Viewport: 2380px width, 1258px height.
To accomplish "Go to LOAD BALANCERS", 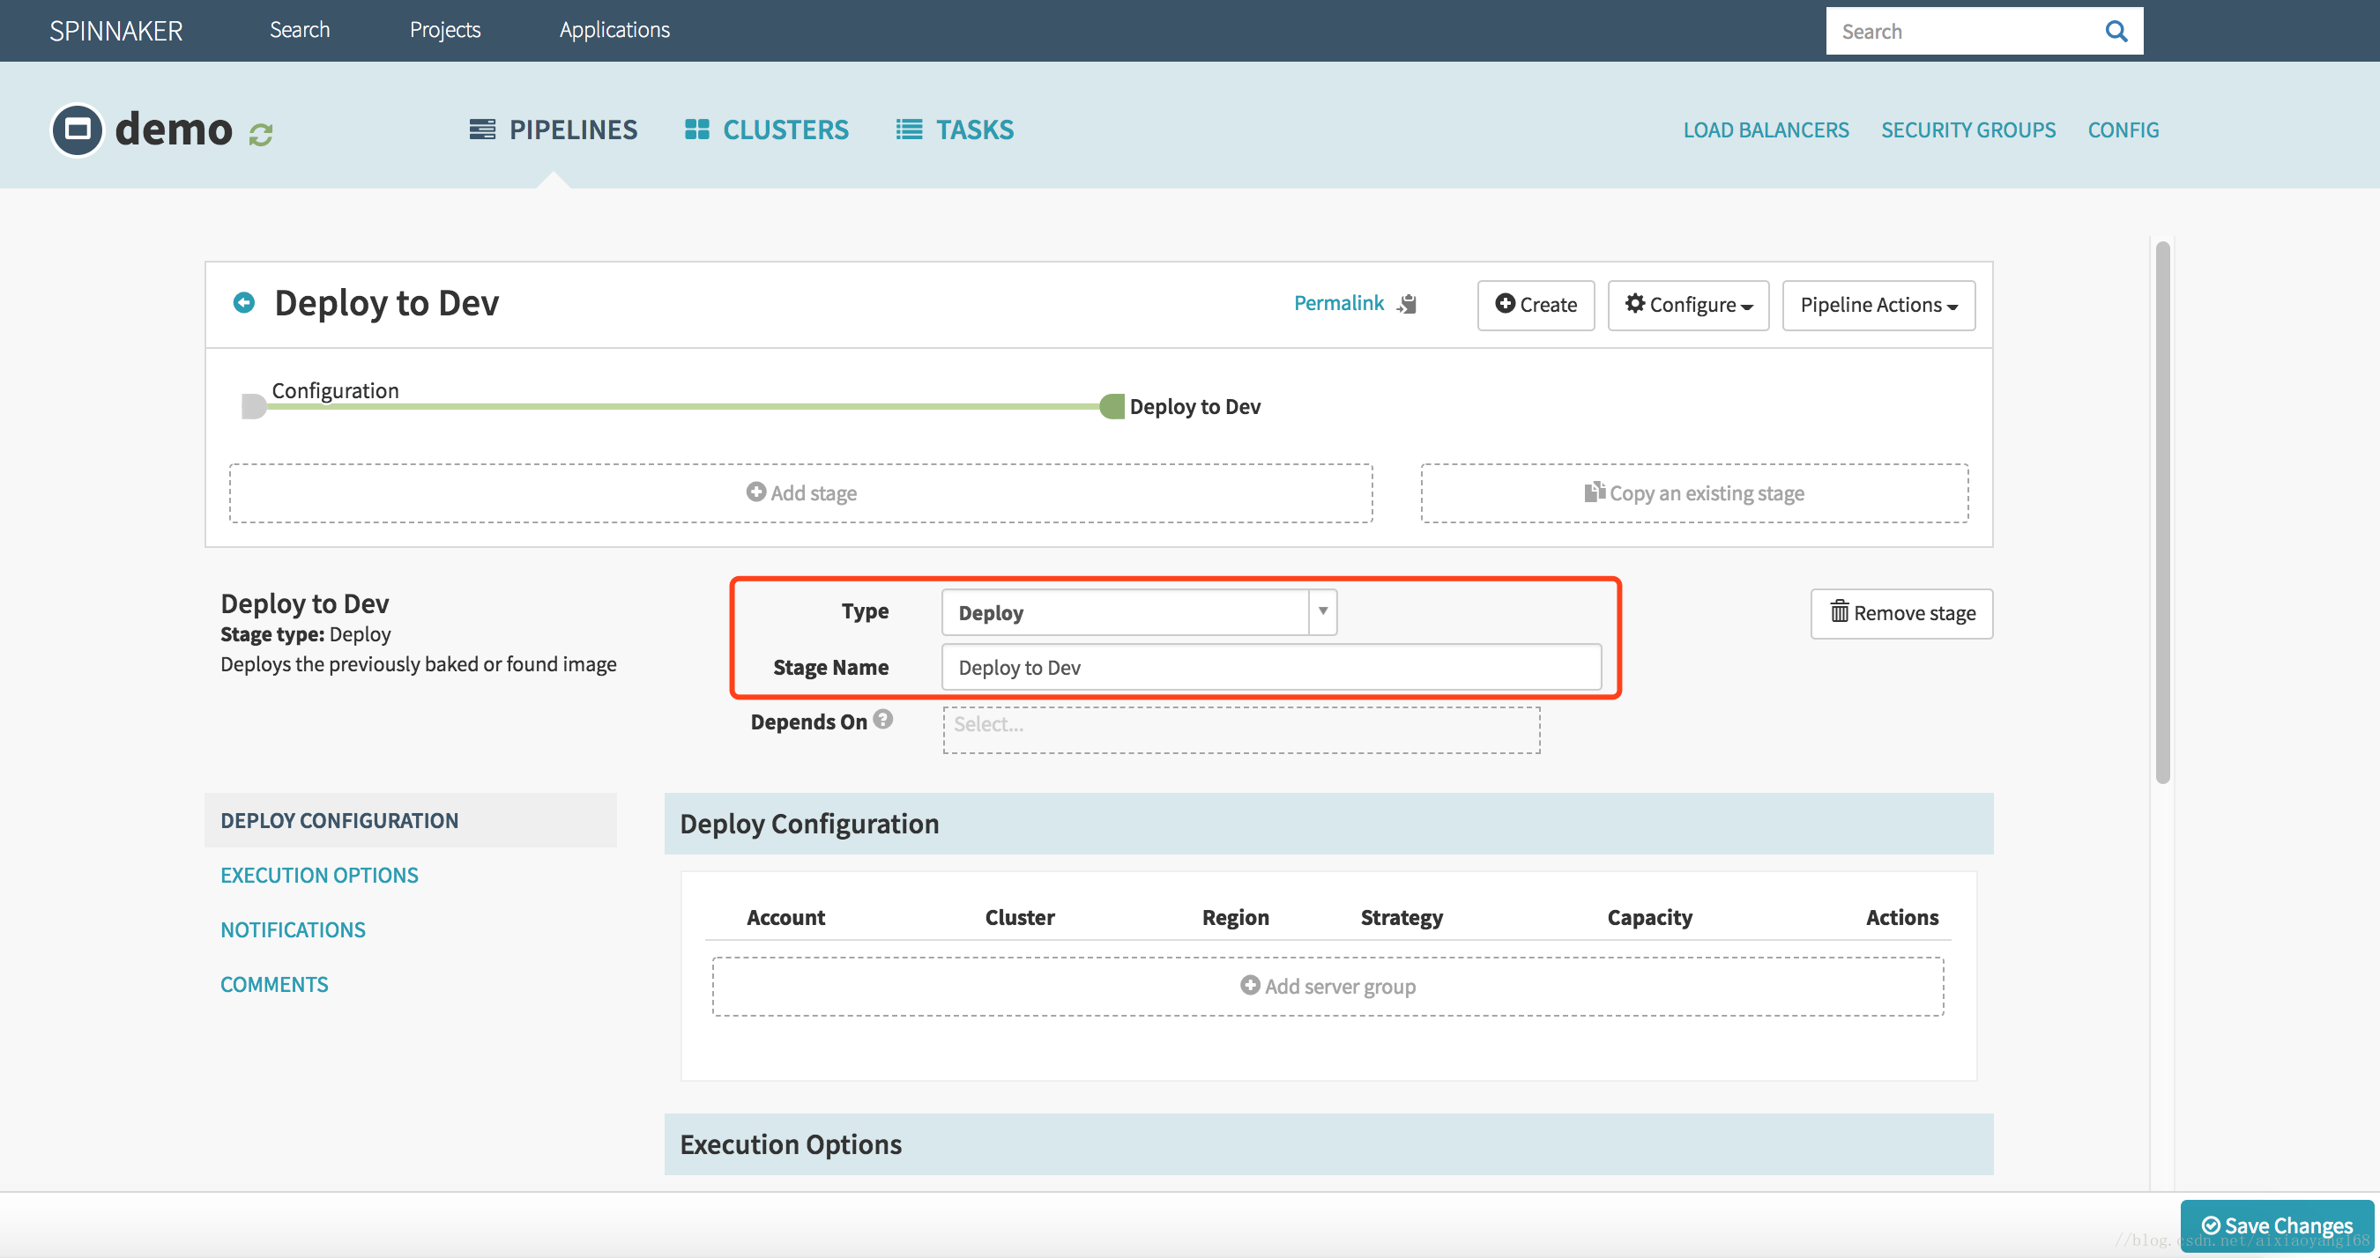I will (1766, 130).
